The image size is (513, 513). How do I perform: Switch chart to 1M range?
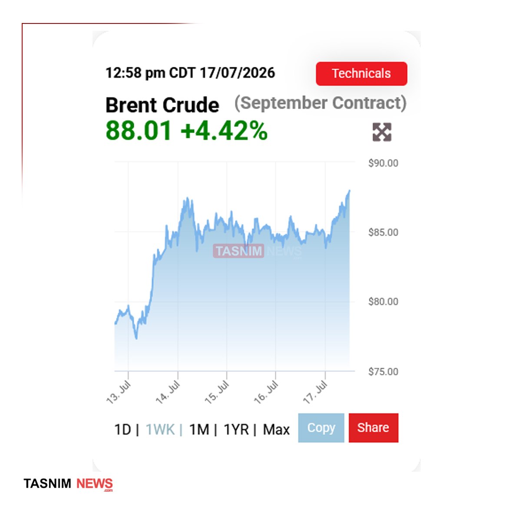199,430
